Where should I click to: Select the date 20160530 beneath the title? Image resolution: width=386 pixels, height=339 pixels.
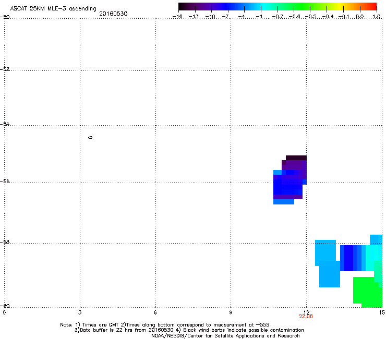(x=113, y=14)
